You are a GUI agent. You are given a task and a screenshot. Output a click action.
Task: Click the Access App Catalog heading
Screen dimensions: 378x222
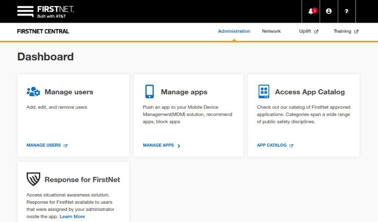tap(310, 92)
